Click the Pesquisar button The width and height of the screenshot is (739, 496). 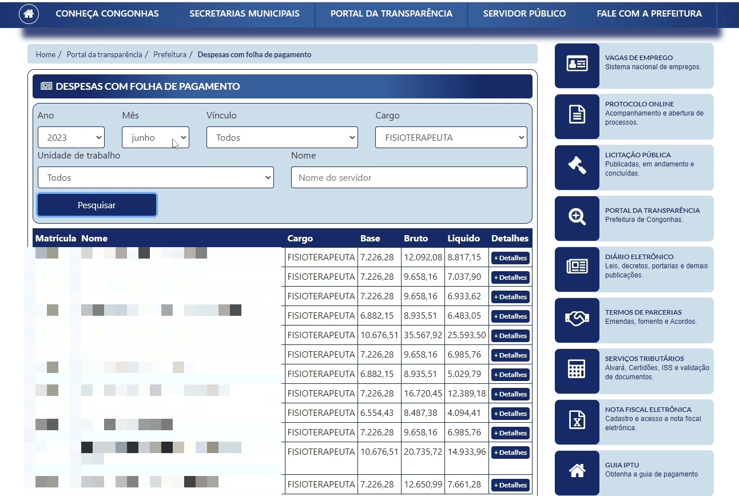coord(97,205)
